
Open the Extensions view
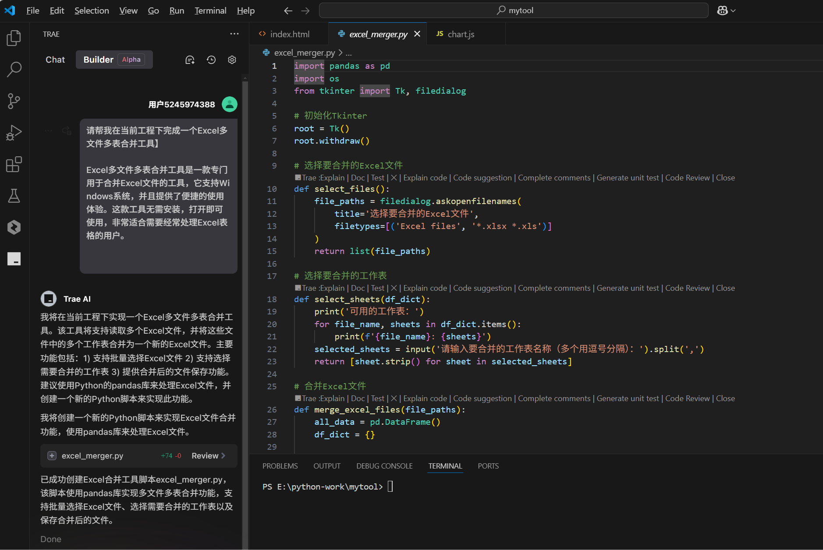coord(14,165)
